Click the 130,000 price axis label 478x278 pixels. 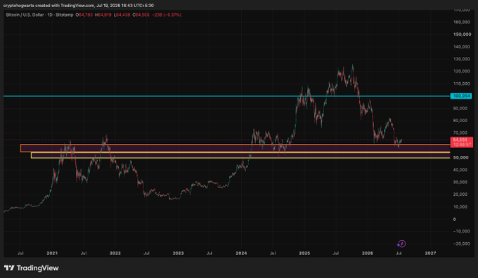coord(462,59)
